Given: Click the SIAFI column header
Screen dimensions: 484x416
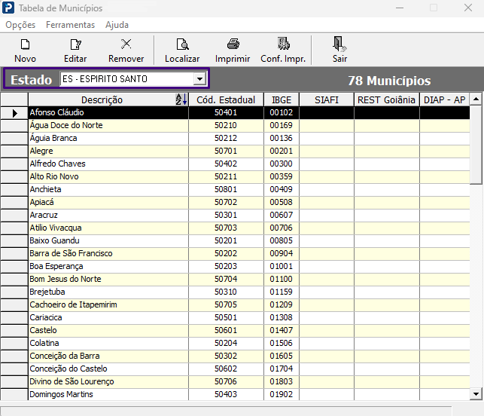Looking at the screenshot, I should click(326, 99).
